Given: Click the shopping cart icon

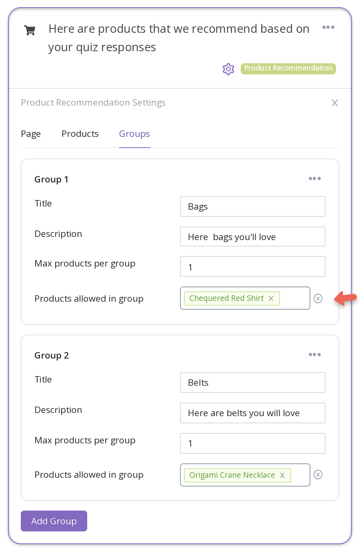Looking at the screenshot, I should coord(30,30).
